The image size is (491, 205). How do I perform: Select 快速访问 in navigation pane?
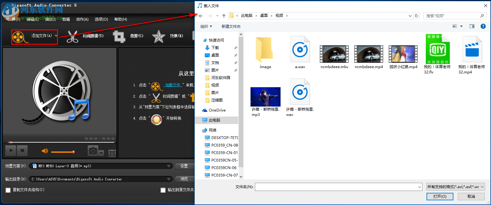[216, 40]
